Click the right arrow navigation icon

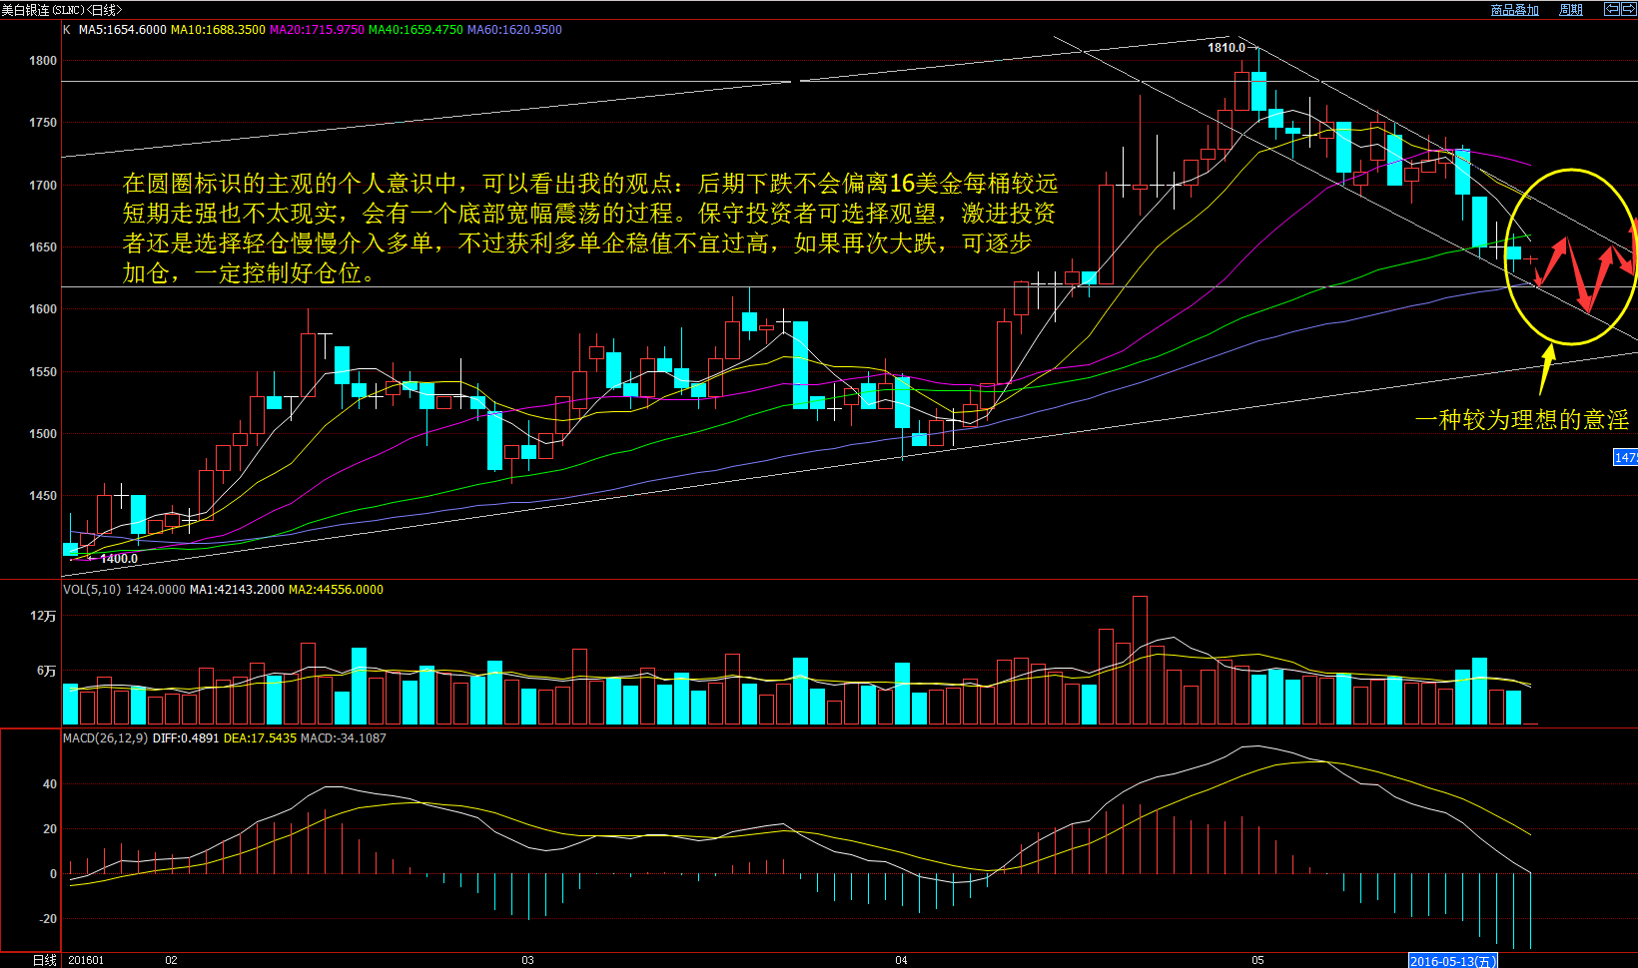pyautogui.click(x=1628, y=9)
